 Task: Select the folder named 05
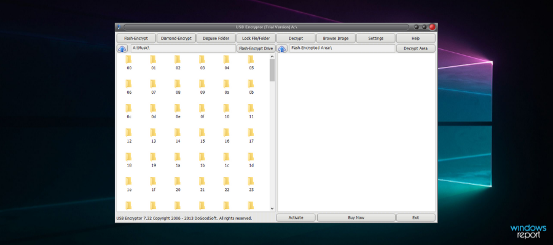coord(251,62)
